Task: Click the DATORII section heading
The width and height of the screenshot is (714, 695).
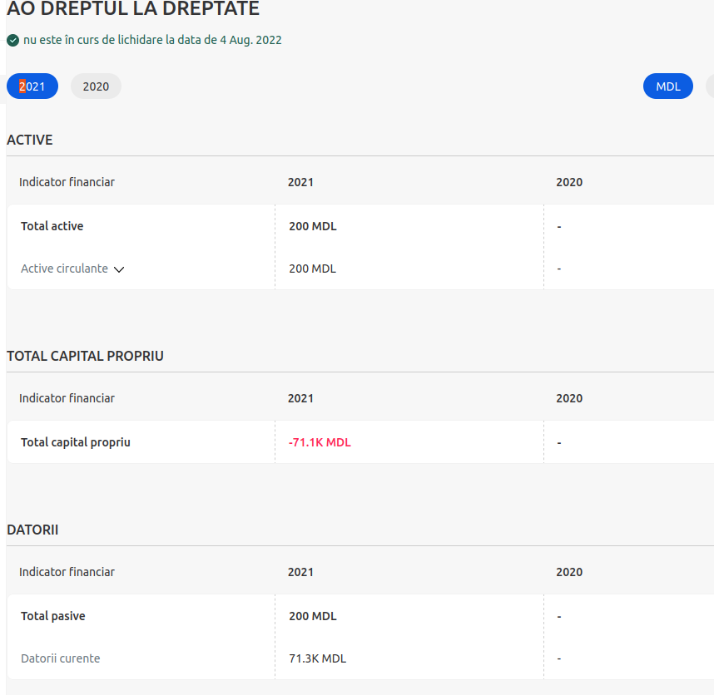Action: tap(32, 530)
